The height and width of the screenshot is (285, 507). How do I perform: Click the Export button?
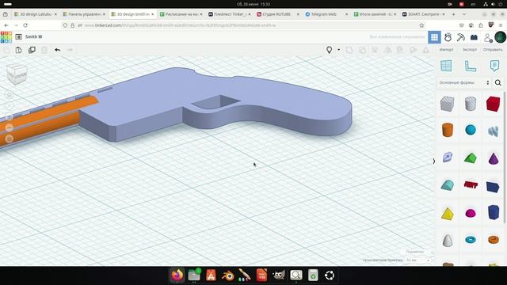coord(470,50)
